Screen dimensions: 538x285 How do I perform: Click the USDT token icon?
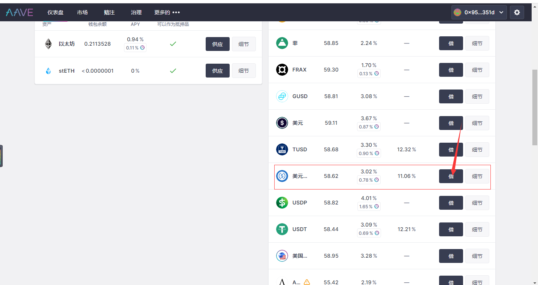click(x=282, y=229)
